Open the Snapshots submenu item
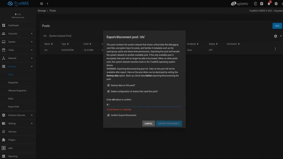 [x=13, y=83]
